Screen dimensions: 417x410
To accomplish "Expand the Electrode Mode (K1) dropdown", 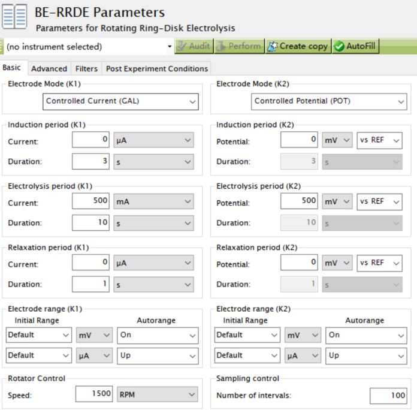I will (120, 101).
